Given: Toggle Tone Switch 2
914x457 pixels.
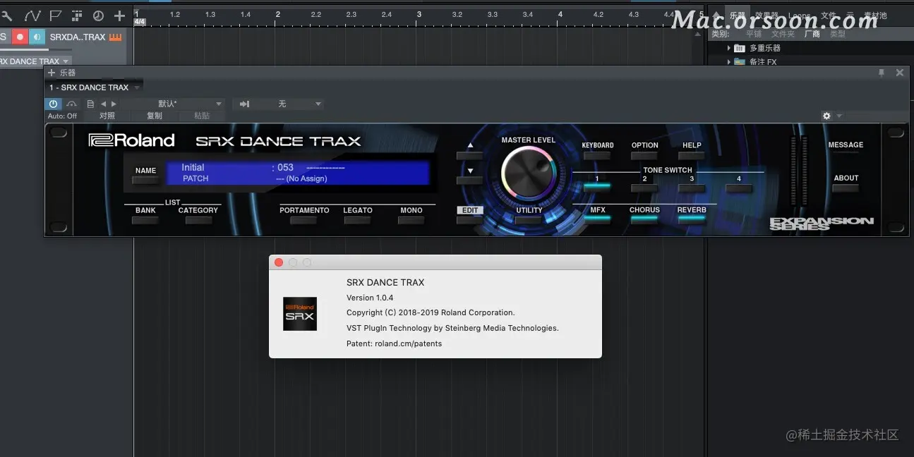Looking at the screenshot, I should (644, 188).
